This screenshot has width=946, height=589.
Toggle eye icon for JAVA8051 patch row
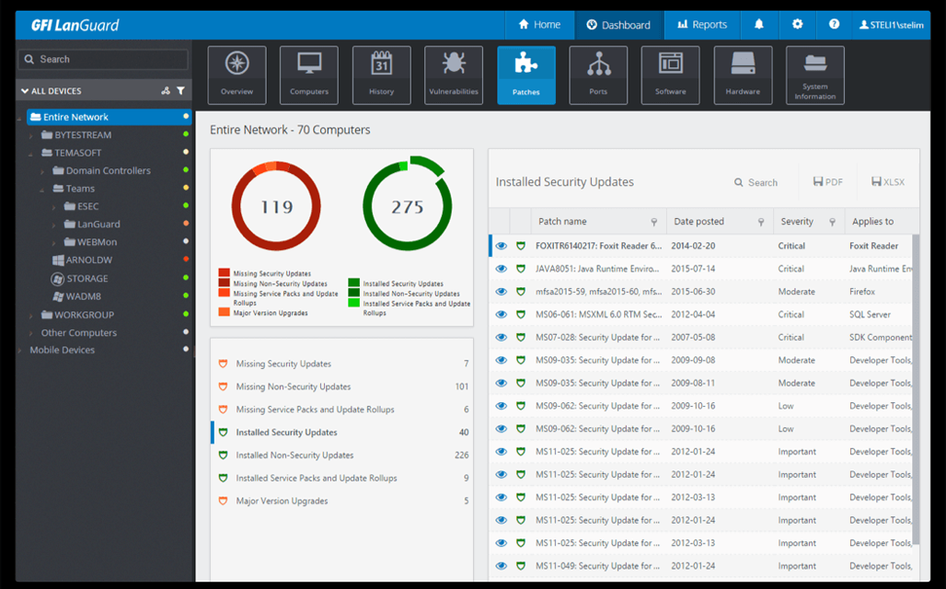[x=502, y=269]
